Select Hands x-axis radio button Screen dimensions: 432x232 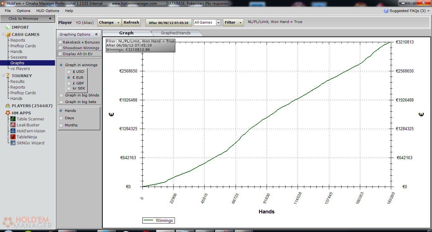click(61, 111)
